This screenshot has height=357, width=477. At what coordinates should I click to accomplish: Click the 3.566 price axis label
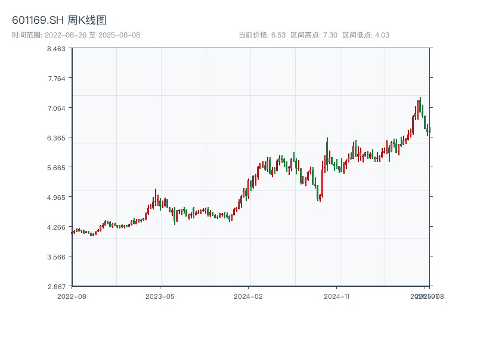pos(56,257)
